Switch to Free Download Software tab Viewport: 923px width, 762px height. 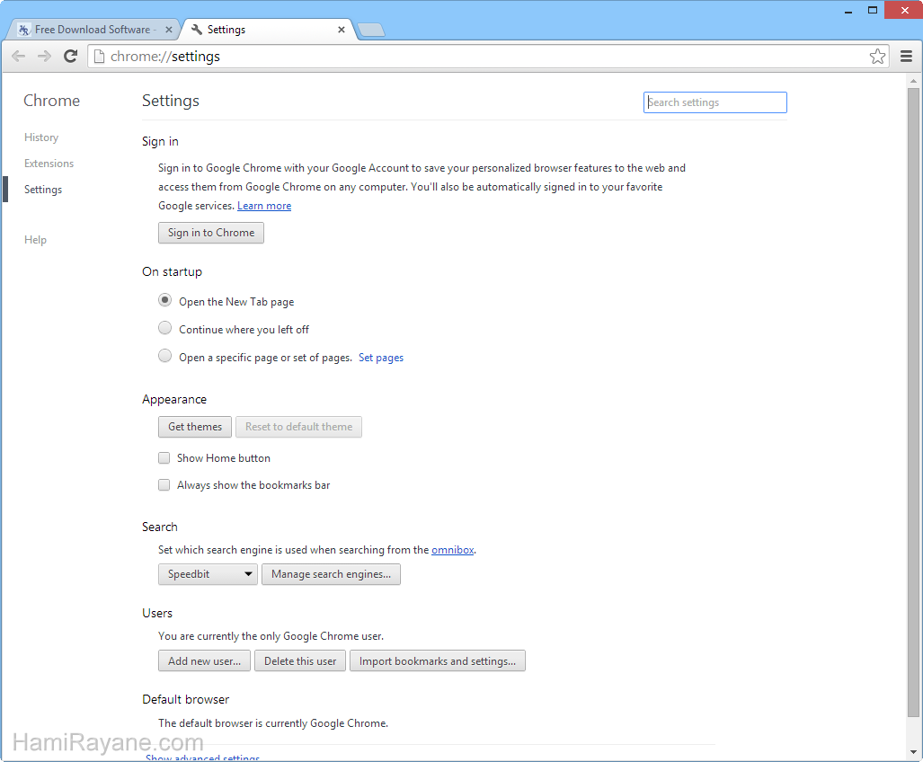pyautogui.click(x=93, y=30)
